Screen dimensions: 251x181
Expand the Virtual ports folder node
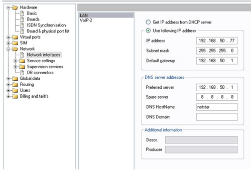point(8,37)
